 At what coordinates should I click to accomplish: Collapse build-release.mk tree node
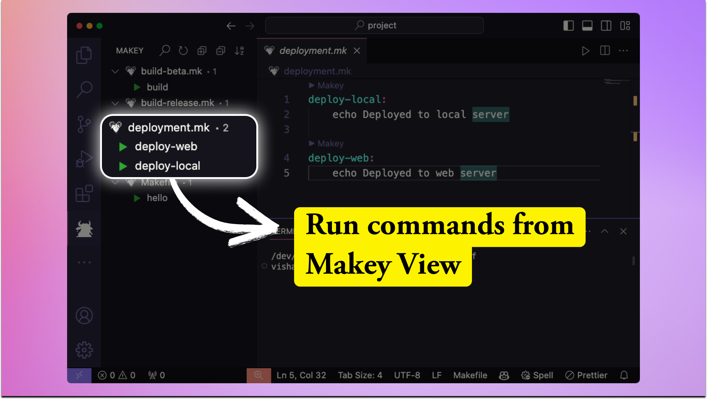tap(115, 103)
